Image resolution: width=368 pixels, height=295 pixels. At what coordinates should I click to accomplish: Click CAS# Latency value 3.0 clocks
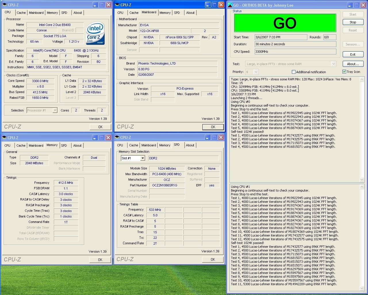click(66, 194)
